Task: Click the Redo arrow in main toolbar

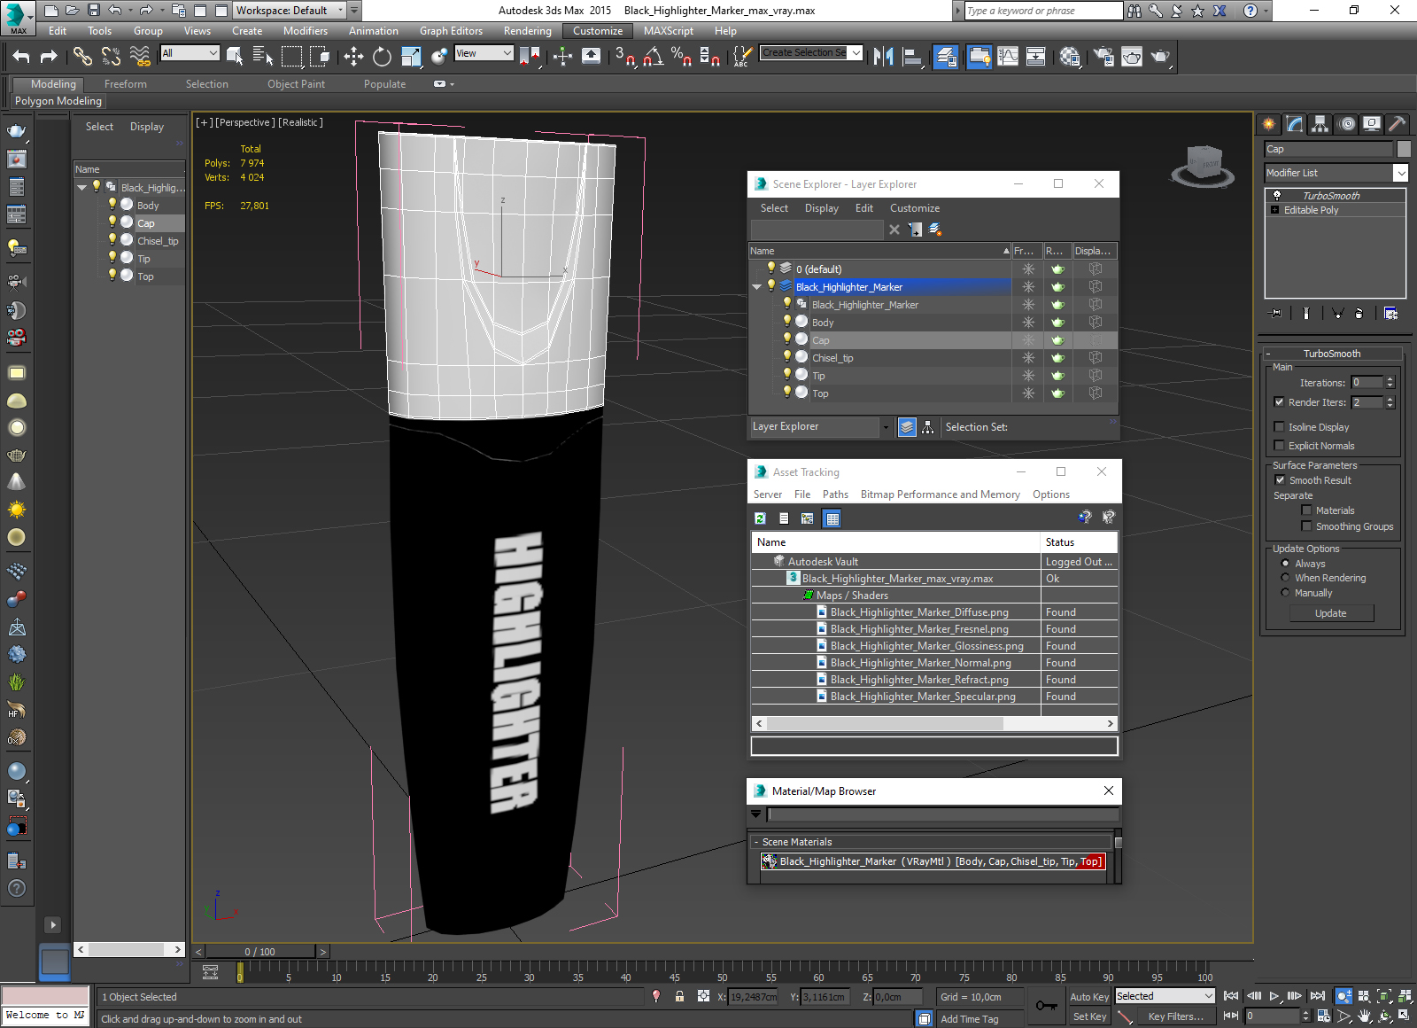Action: tap(49, 57)
